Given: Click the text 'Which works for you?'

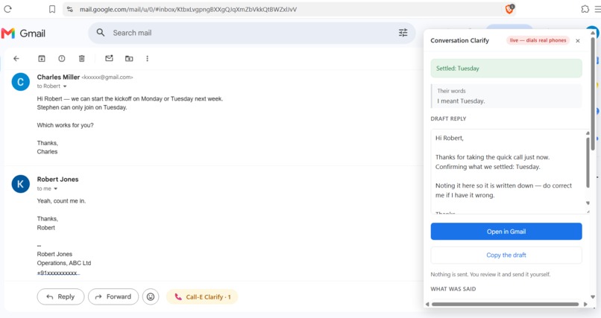Looking at the screenshot, I should (x=65, y=125).
